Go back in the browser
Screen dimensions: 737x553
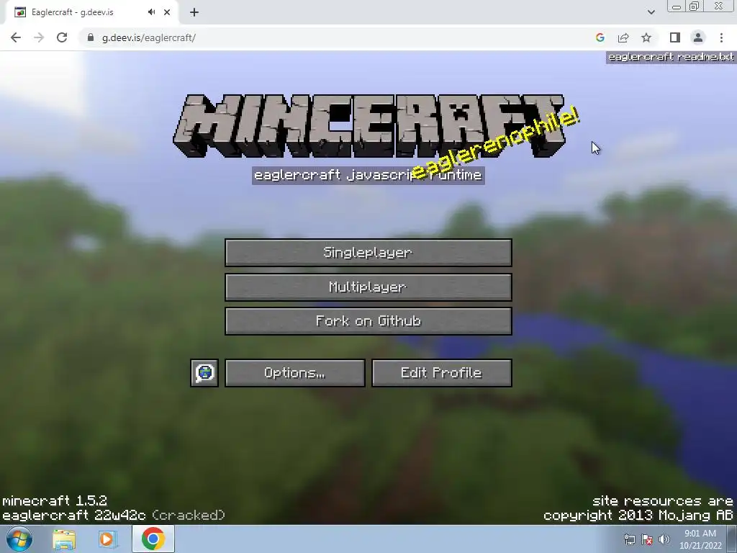click(x=16, y=37)
